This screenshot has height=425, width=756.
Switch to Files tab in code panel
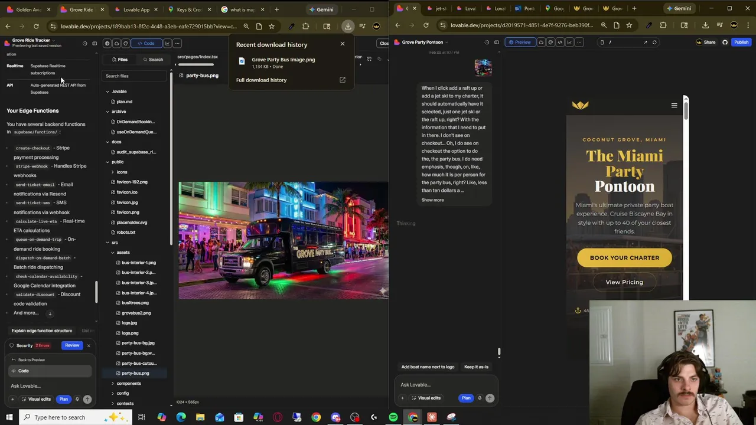click(x=119, y=60)
